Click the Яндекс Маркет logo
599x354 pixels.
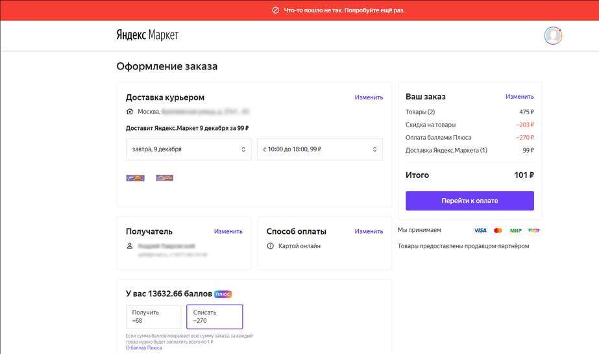click(x=147, y=35)
